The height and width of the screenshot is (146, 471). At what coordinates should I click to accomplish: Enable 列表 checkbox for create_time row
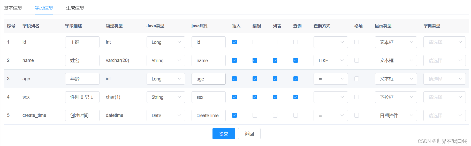coord(275,115)
